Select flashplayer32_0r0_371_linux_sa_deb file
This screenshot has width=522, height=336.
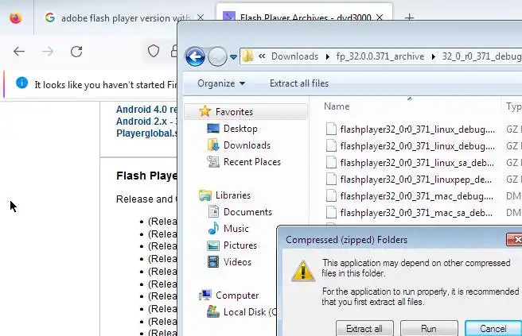pyautogui.click(x=417, y=163)
